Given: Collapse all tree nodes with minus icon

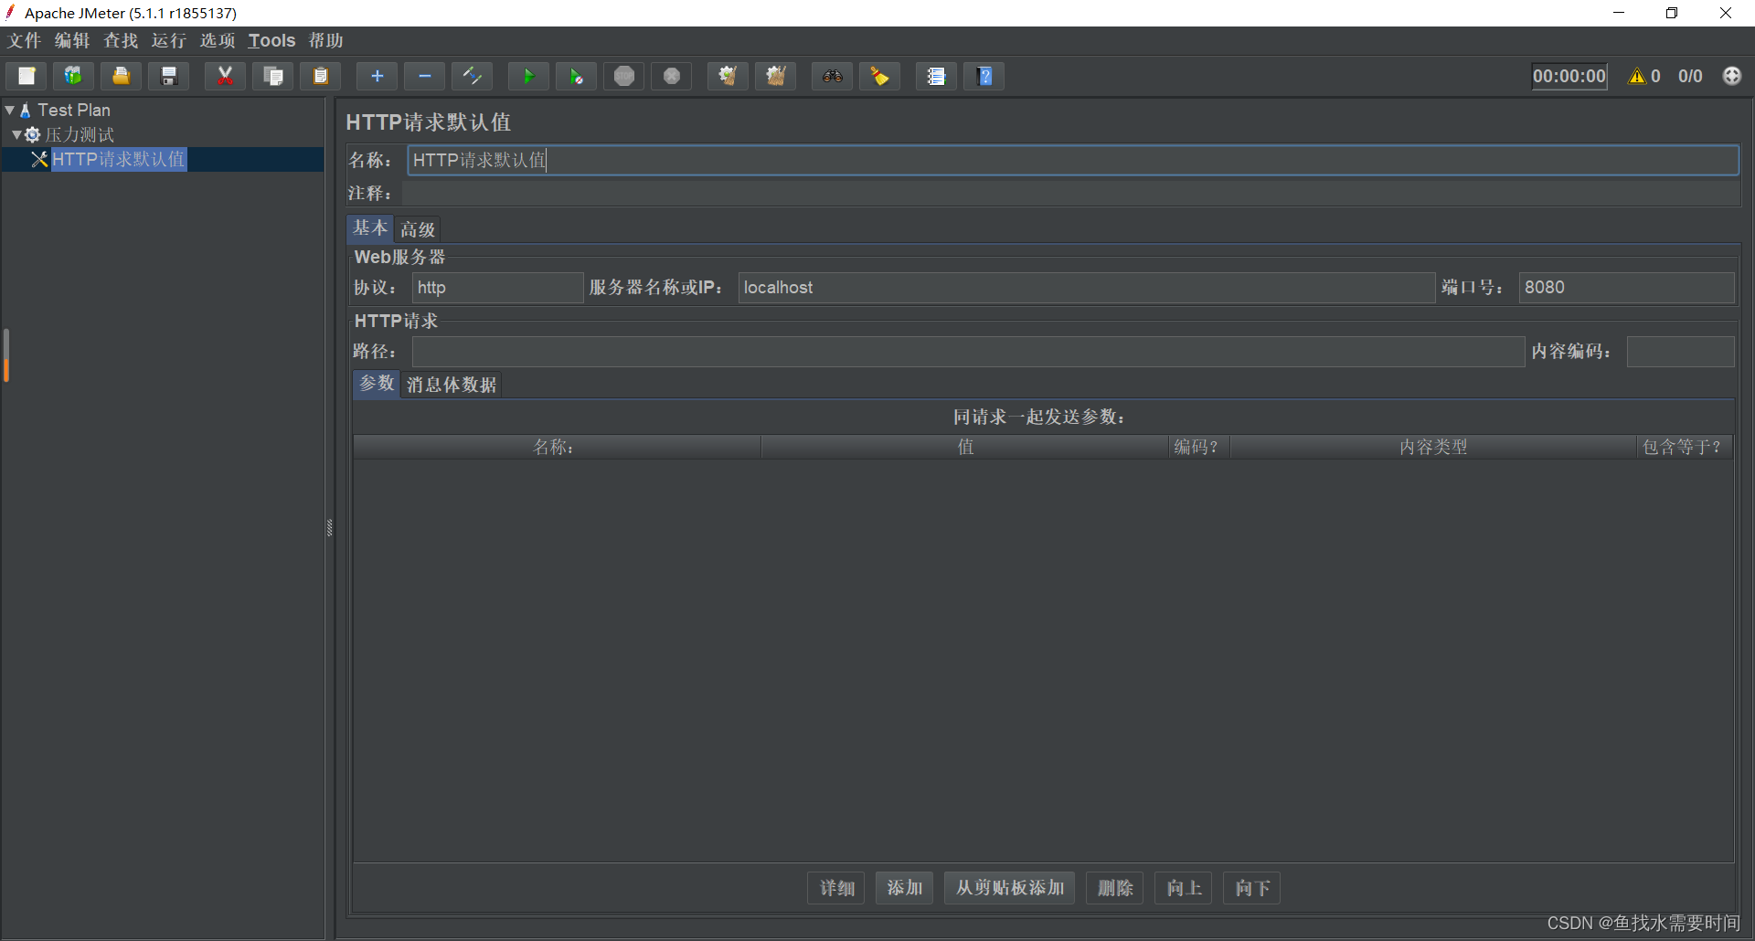Looking at the screenshot, I should tap(424, 76).
